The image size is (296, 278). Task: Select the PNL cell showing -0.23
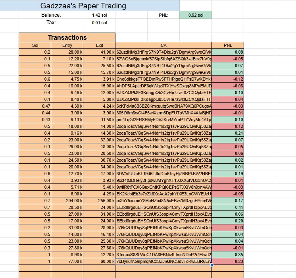228,262
